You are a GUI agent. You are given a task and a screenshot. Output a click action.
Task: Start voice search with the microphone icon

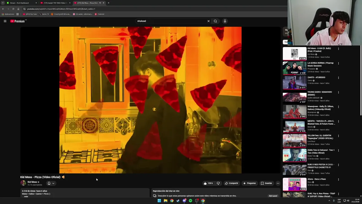pyautogui.click(x=225, y=21)
